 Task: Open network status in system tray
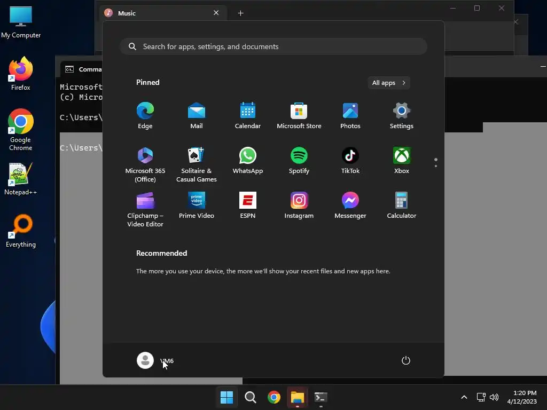pyautogui.click(x=481, y=397)
